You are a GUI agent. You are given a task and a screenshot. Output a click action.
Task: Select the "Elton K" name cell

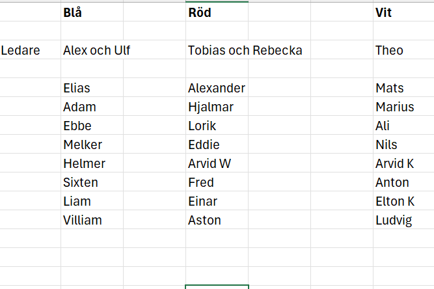pos(395,201)
